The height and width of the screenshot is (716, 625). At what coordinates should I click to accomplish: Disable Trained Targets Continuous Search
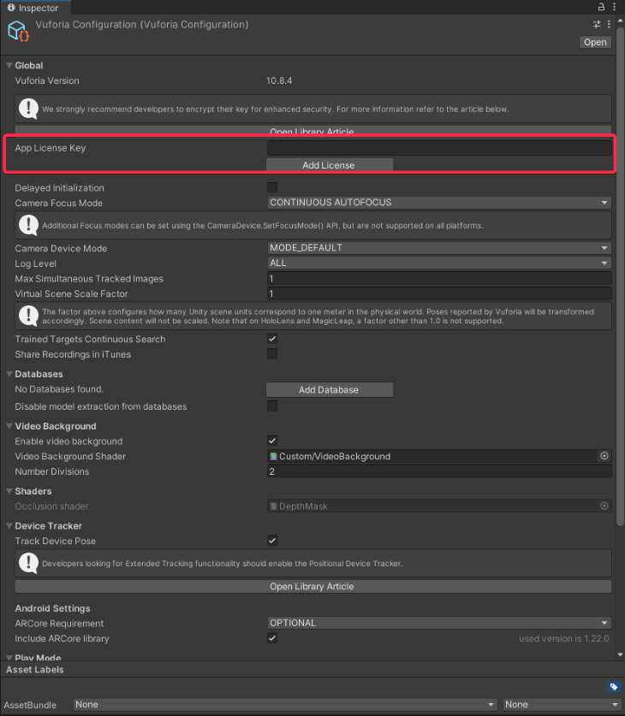(x=272, y=339)
